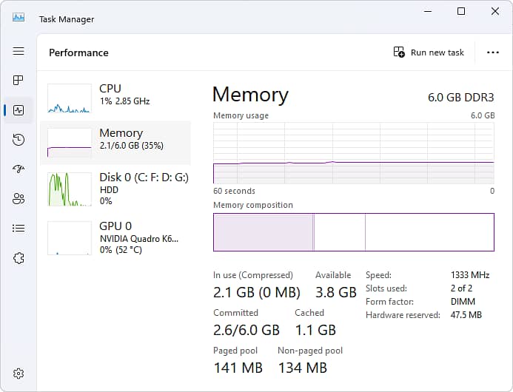
Task: Click the '2.6/6.0 GB' committed value
Action: [247, 330]
